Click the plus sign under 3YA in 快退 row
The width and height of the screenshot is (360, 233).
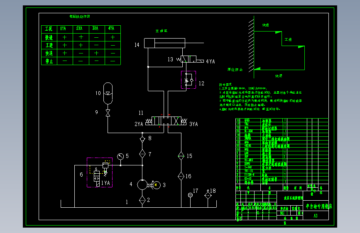point(96,53)
